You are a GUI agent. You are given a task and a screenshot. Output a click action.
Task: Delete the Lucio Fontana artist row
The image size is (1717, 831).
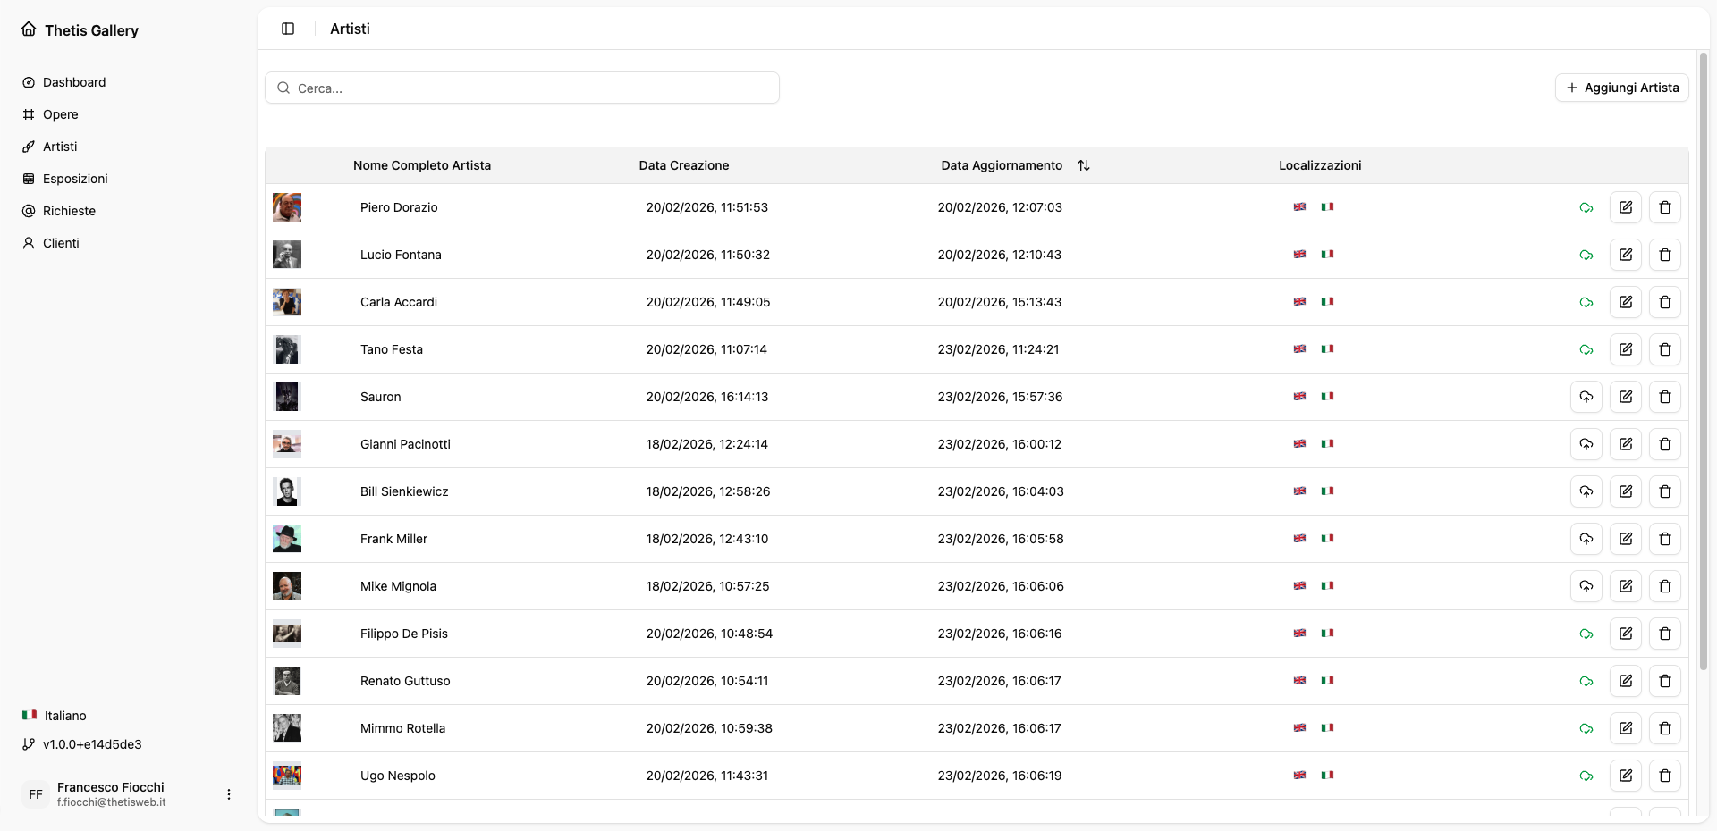(x=1664, y=255)
